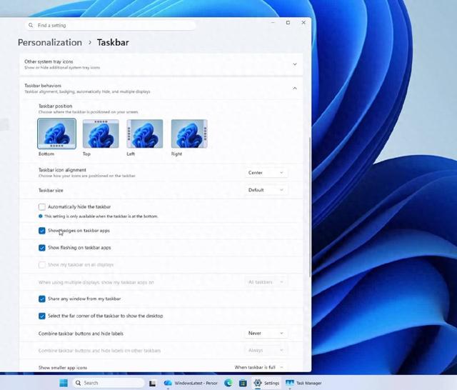Switch to the Settings app in taskbar
This screenshot has width=457, height=390.
(266, 383)
